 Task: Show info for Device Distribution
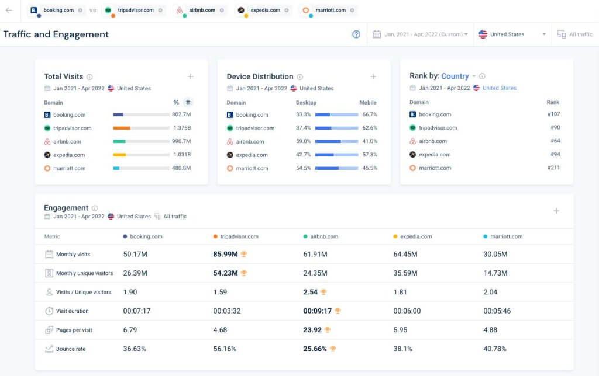coord(300,77)
